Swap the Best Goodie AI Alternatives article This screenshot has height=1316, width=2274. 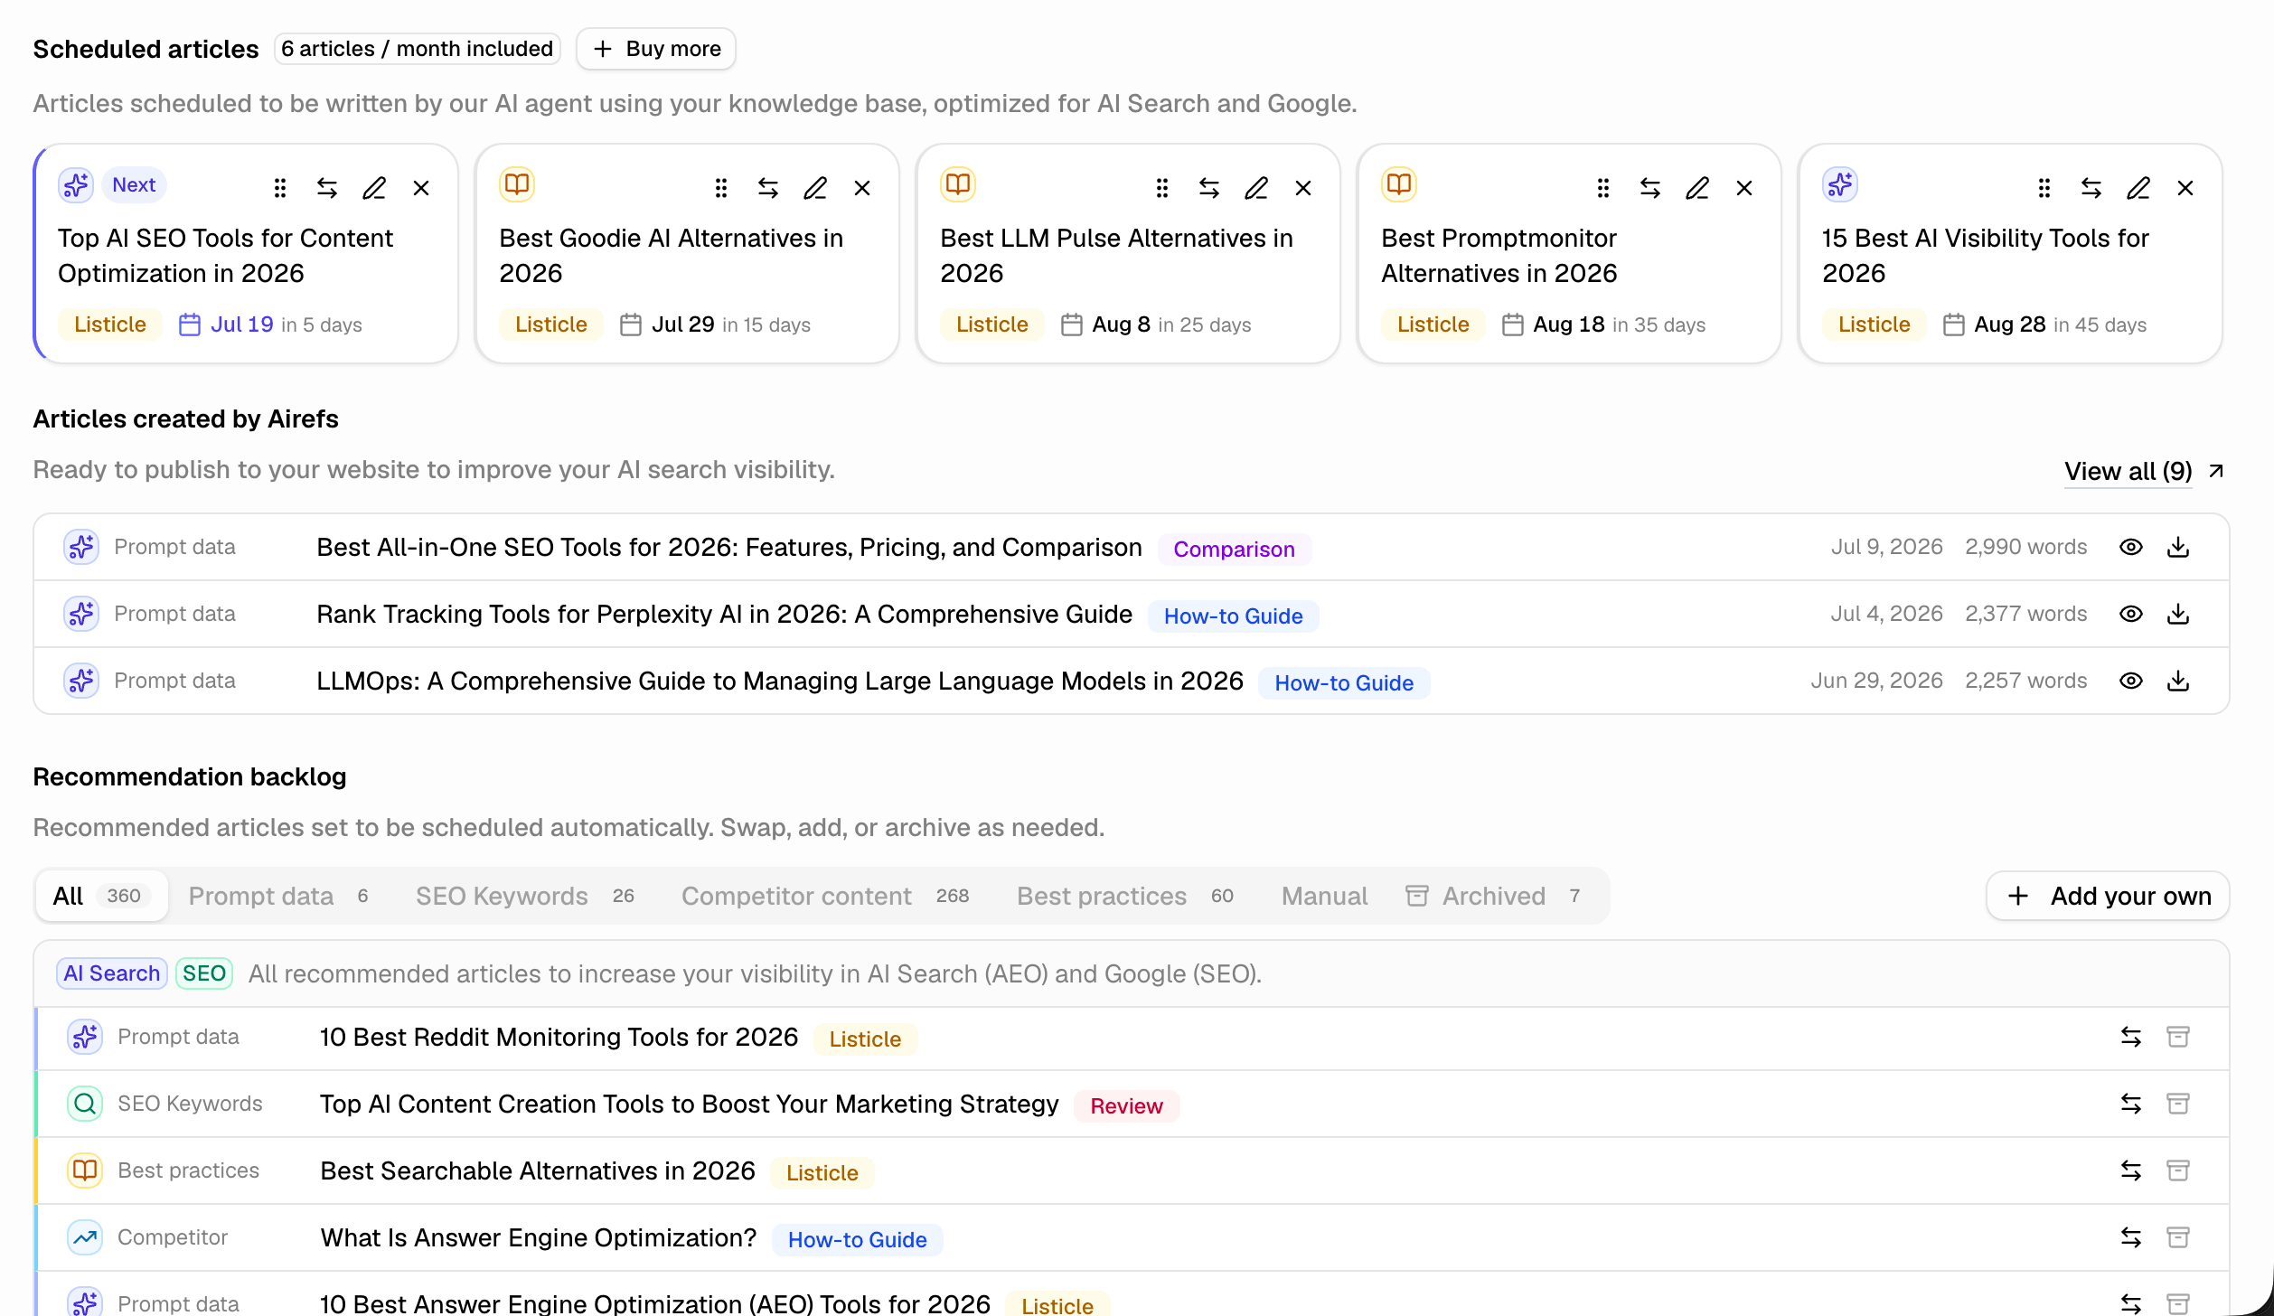tap(768, 188)
